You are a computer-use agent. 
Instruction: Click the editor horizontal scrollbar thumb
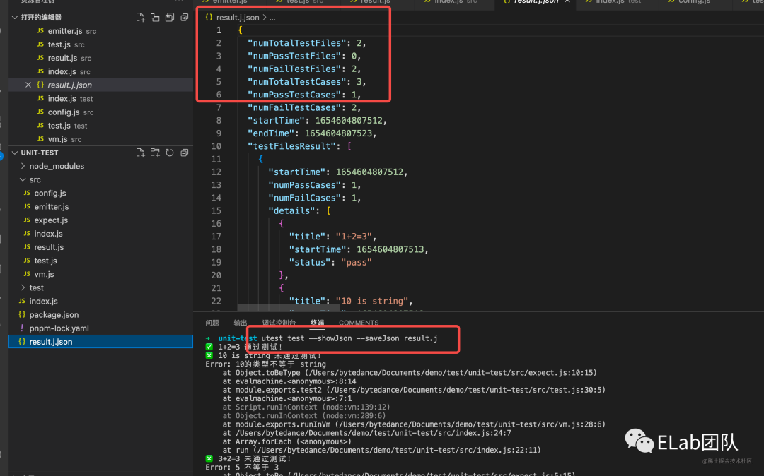(x=289, y=308)
